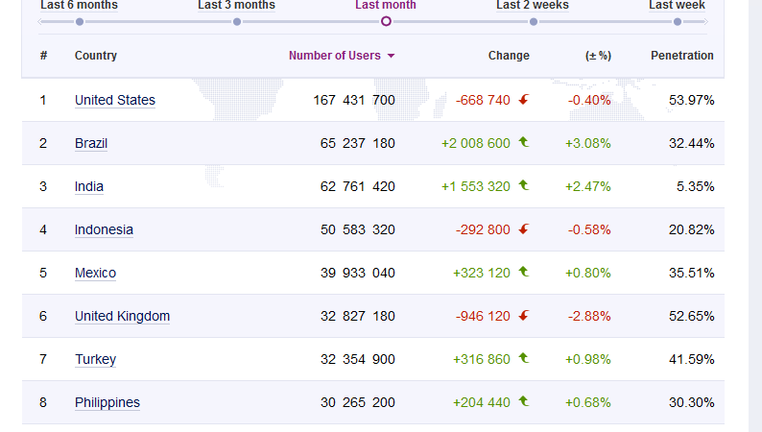This screenshot has width=762, height=432.
Task: Choose the Last week period label
Action: (x=677, y=5)
